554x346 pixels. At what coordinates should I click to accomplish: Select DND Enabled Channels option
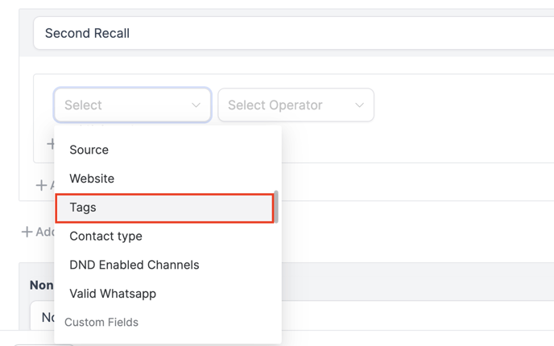coord(134,265)
